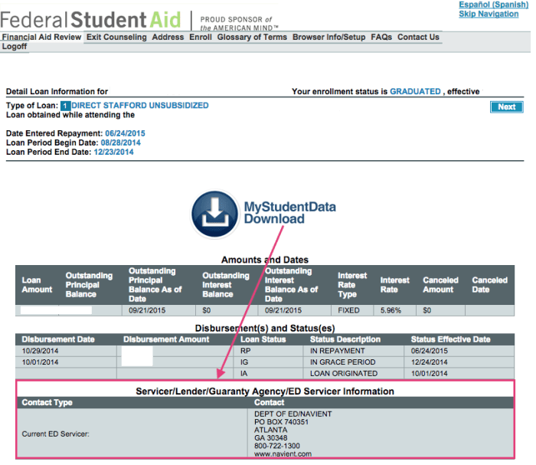Image resolution: width=536 pixels, height=465 pixels.
Task: Click the Interest Rate Type column header
Action: (x=352, y=285)
